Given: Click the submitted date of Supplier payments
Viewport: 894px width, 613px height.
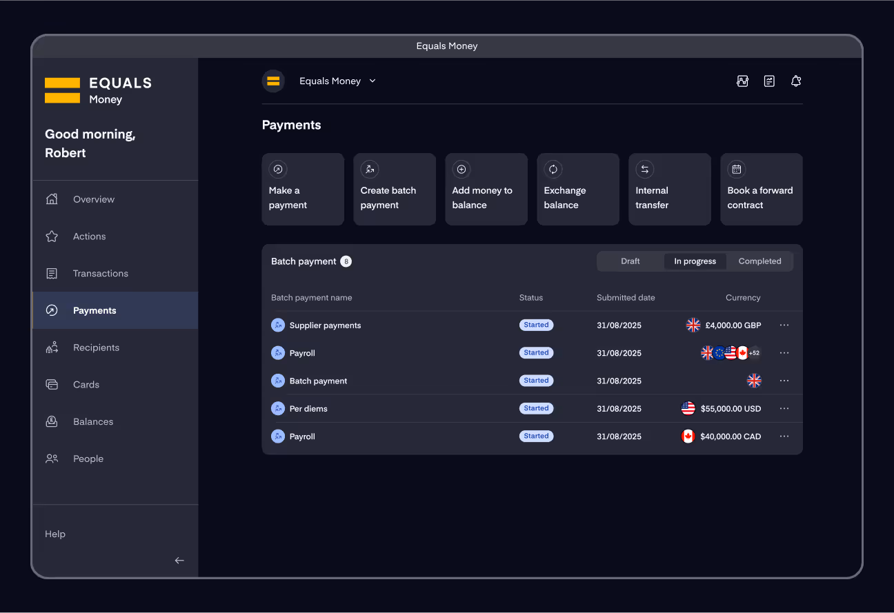Looking at the screenshot, I should 619,325.
